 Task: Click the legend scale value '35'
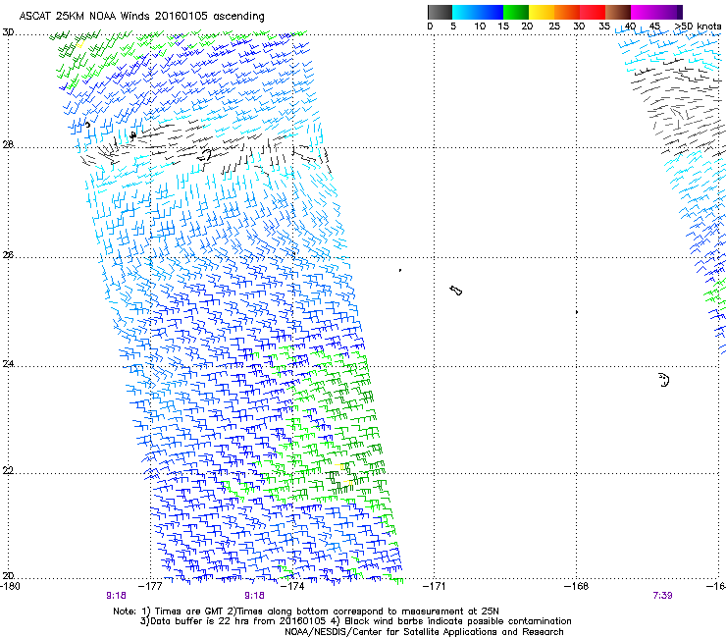click(604, 27)
